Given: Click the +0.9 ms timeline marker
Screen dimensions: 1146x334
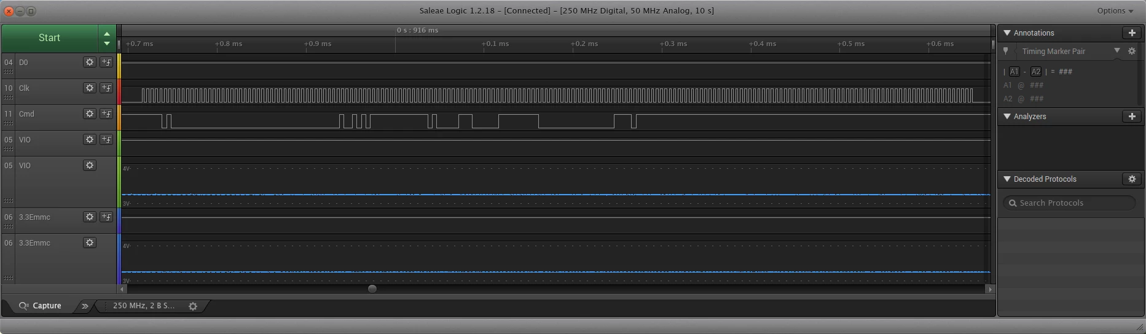Looking at the screenshot, I should (318, 44).
